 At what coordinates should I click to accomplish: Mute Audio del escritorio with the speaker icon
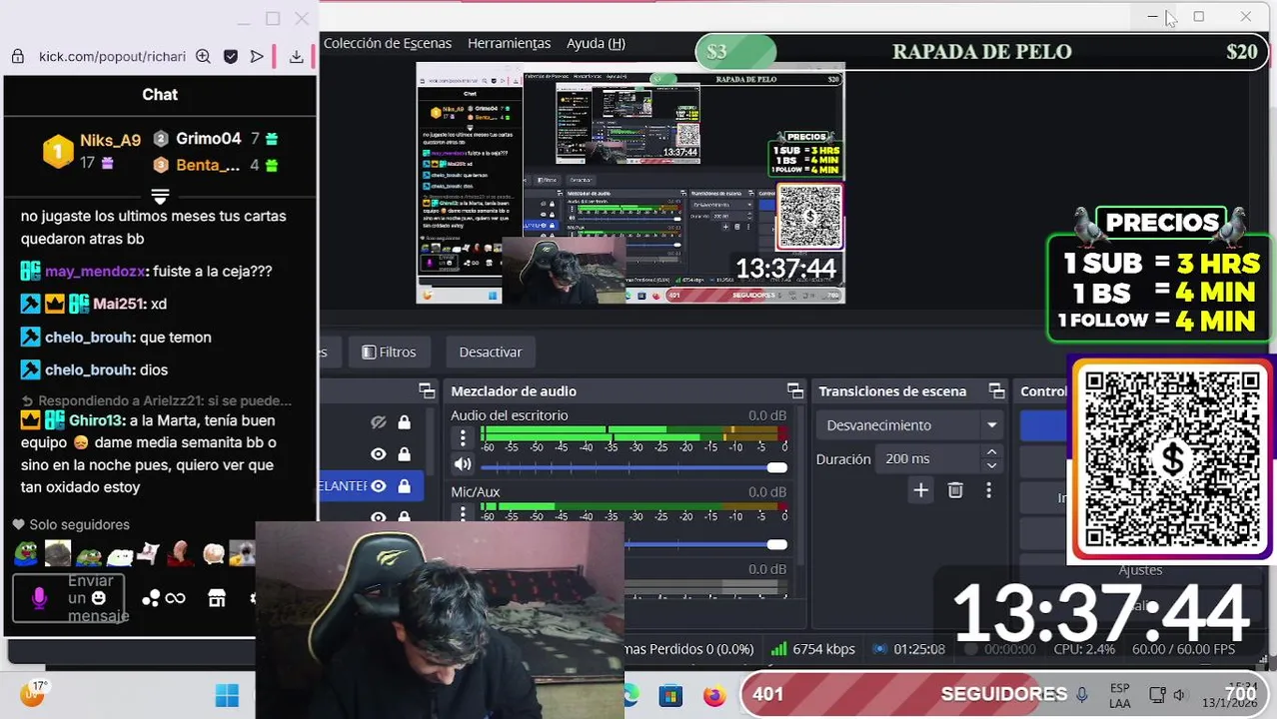[463, 464]
